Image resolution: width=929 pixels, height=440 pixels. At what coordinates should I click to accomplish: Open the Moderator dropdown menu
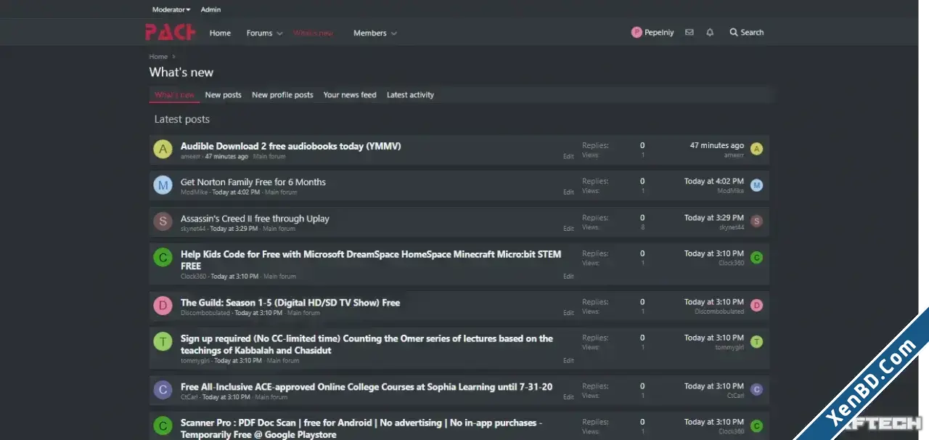pos(171,9)
